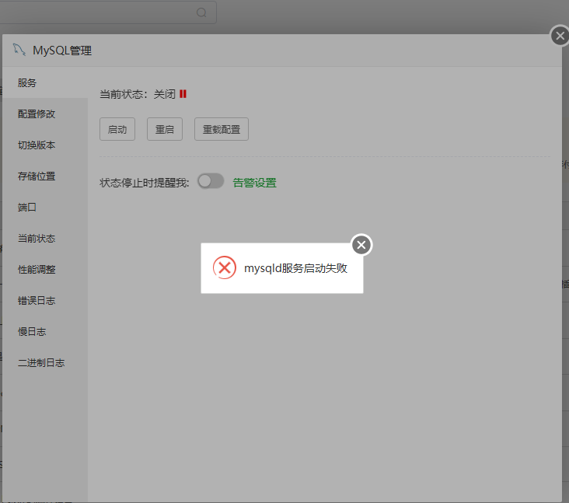Open the 当前状态 tab
Image resolution: width=569 pixels, height=503 pixels.
[45, 239]
